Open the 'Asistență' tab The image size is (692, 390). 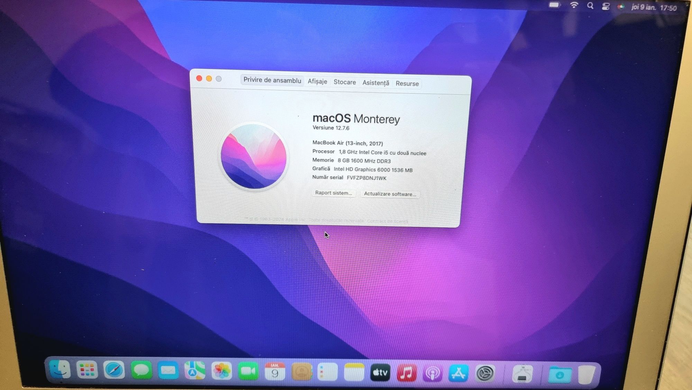tap(376, 83)
